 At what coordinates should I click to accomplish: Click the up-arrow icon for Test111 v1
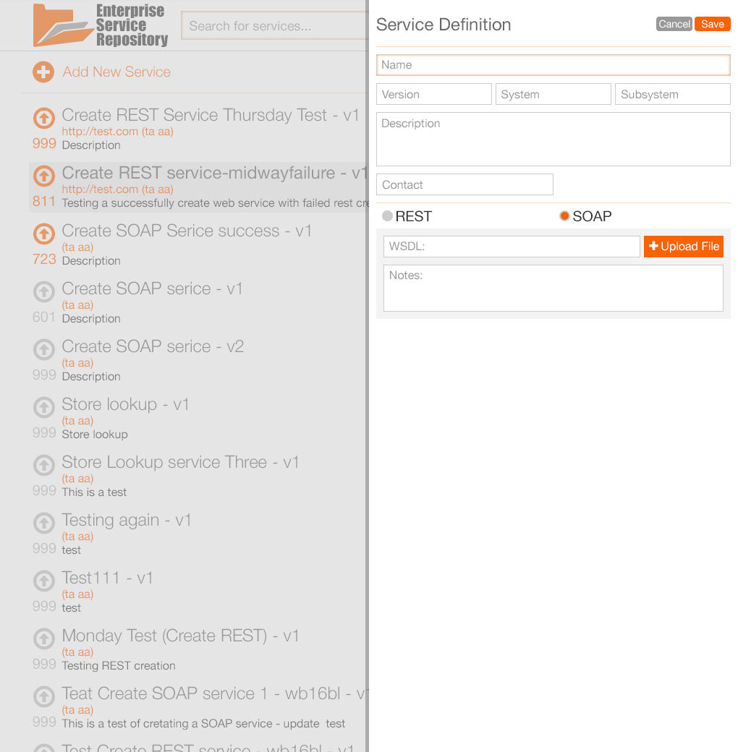coord(43,581)
